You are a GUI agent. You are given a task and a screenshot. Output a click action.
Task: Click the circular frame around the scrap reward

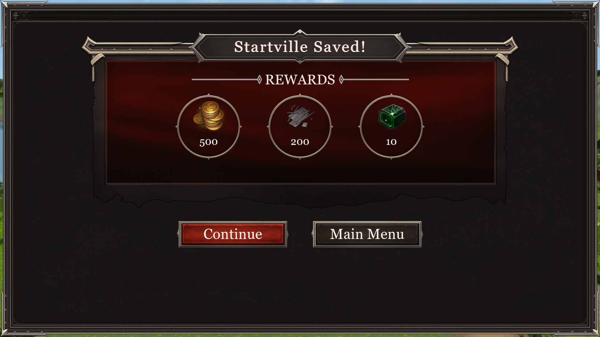tap(300, 127)
